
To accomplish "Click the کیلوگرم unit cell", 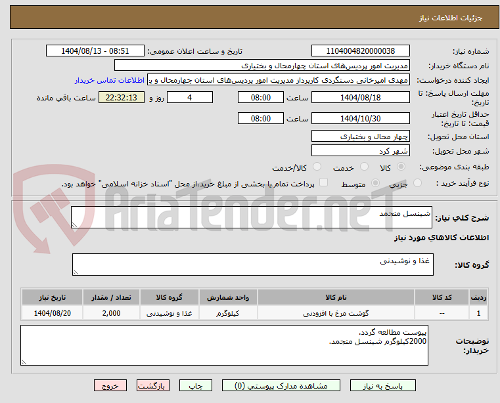I will [228, 313].
